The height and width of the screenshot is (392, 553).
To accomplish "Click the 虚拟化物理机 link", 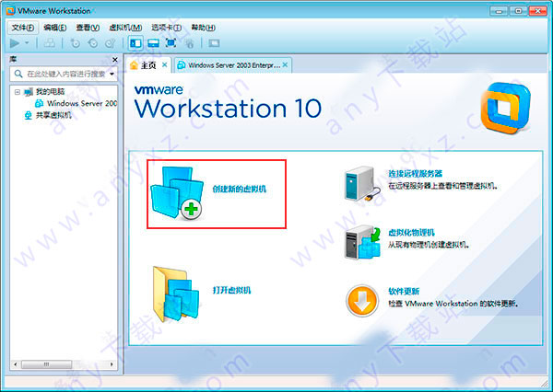I will (x=411, y=233).
